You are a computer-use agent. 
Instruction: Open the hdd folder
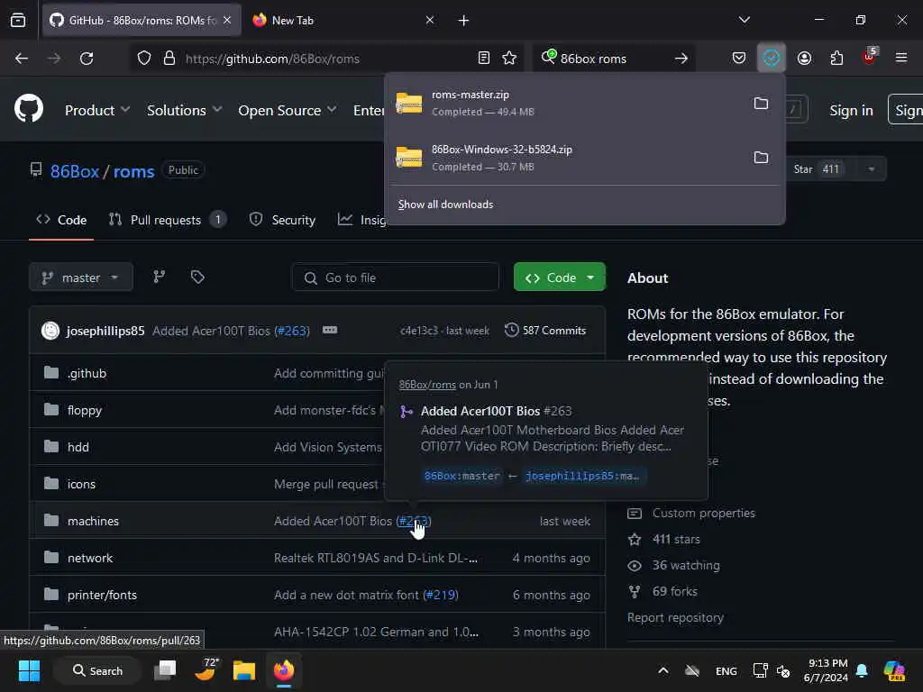click(78, 447)
